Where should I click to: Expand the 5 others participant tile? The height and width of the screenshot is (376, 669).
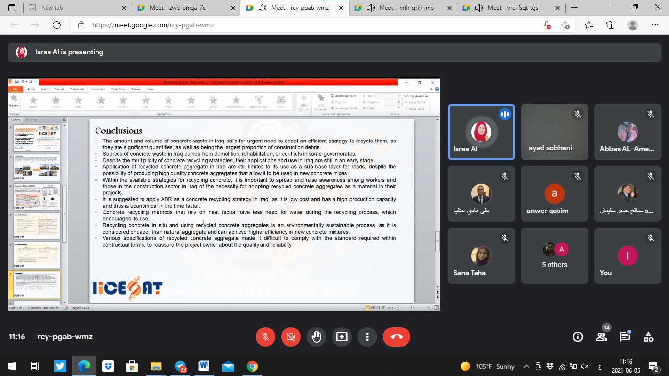coord(554,256)
